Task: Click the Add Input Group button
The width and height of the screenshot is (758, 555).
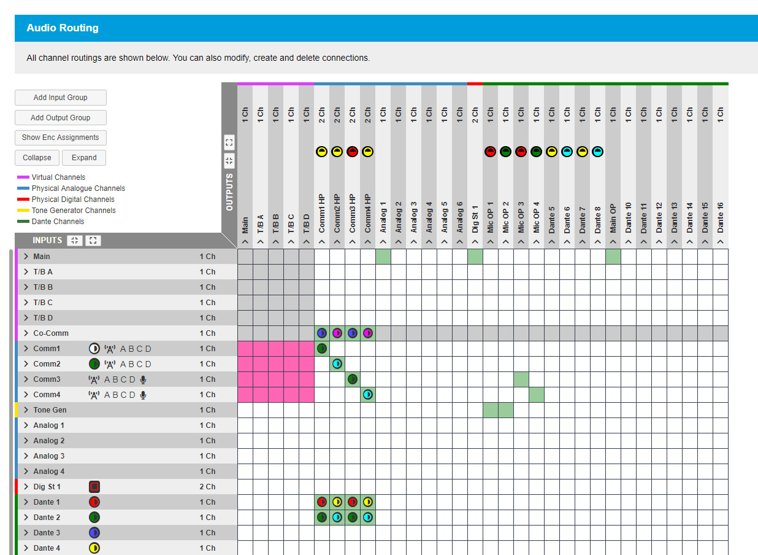Action: 61,98
